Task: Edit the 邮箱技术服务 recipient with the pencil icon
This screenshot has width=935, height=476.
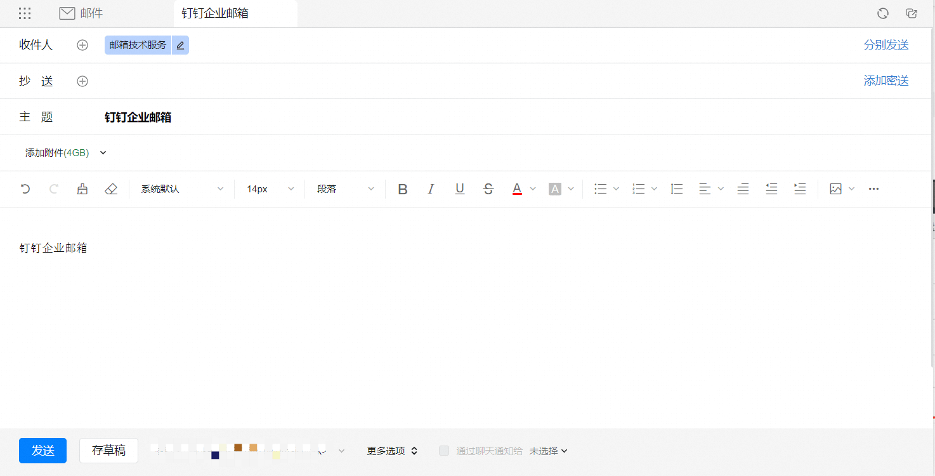Action: 181,45
